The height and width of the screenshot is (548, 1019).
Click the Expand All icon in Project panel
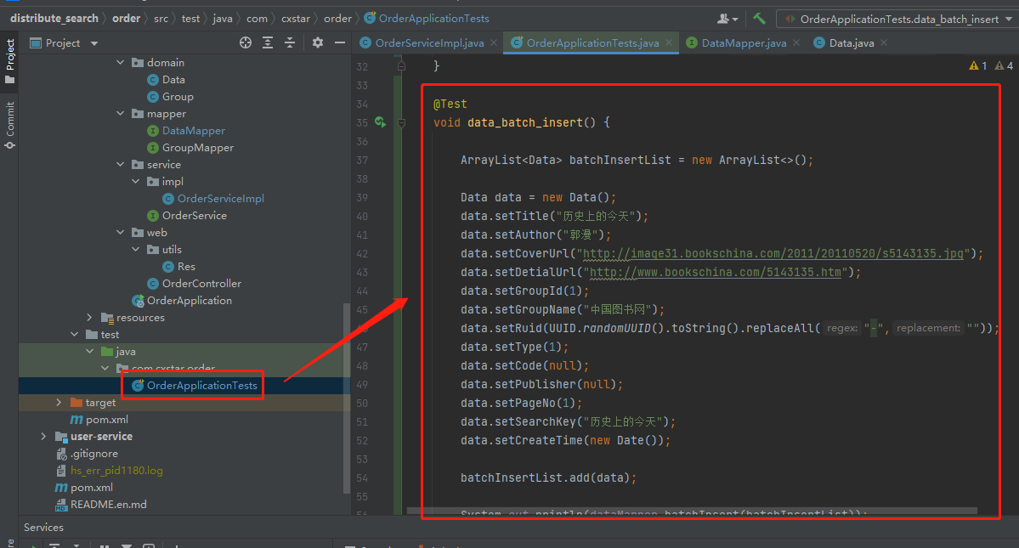(x=268, y=42)
